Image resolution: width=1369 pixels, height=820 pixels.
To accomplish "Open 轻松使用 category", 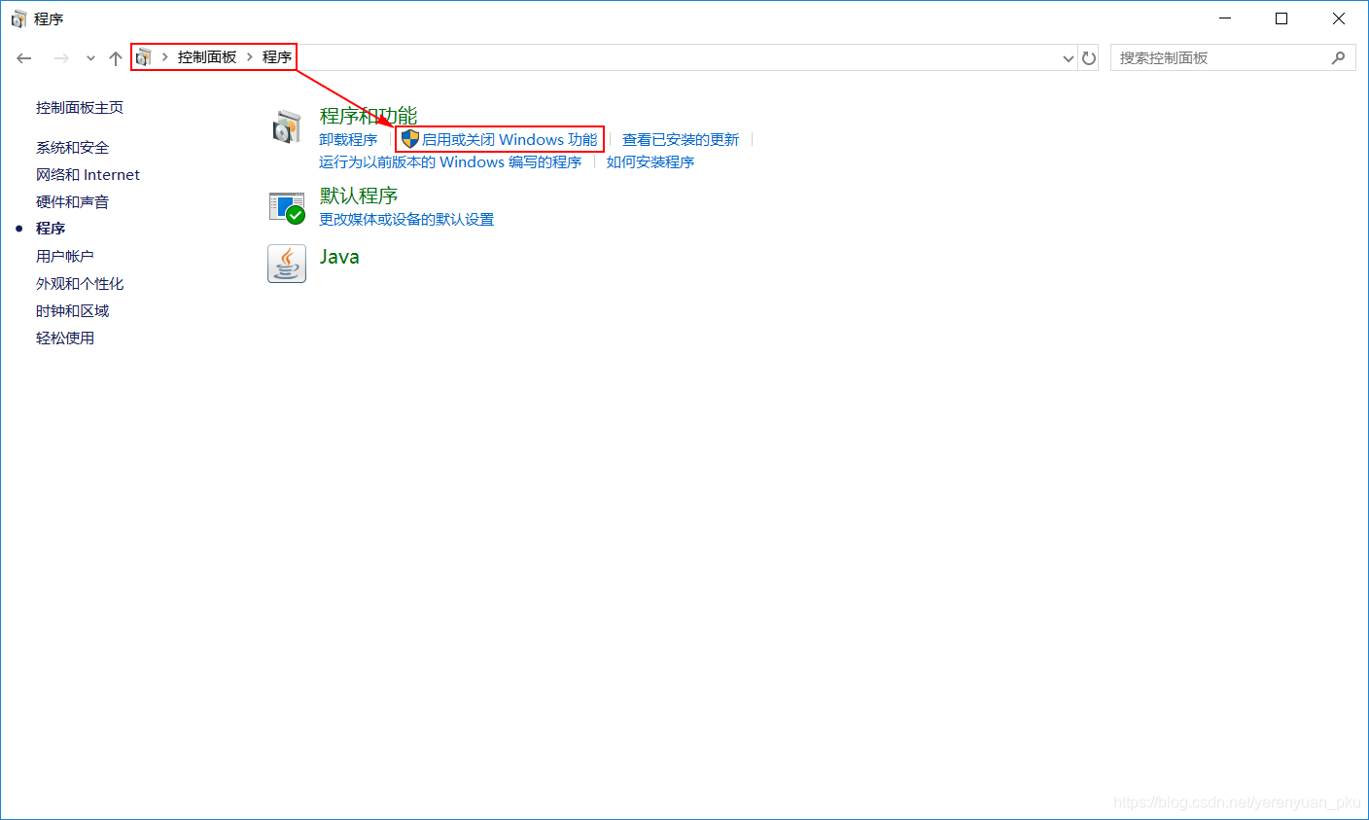I will pos(65,339).
